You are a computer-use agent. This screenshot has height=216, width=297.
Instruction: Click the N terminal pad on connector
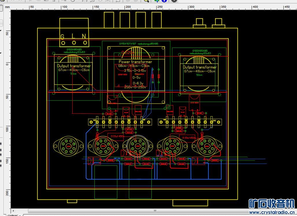[x=84, y=43]
